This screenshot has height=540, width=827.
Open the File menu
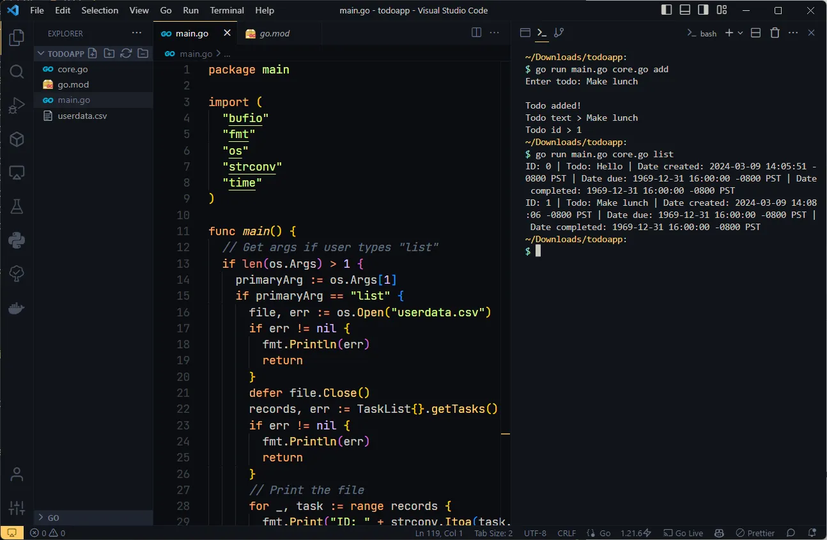coord(37,10)
